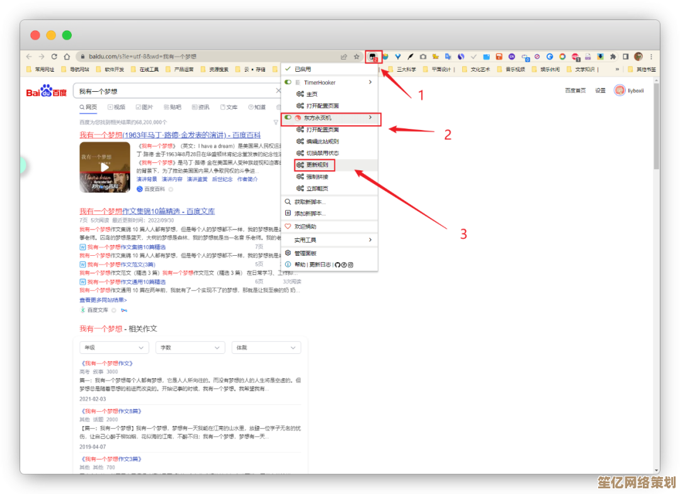Disable the 东方永页机 script toggle

288,118
